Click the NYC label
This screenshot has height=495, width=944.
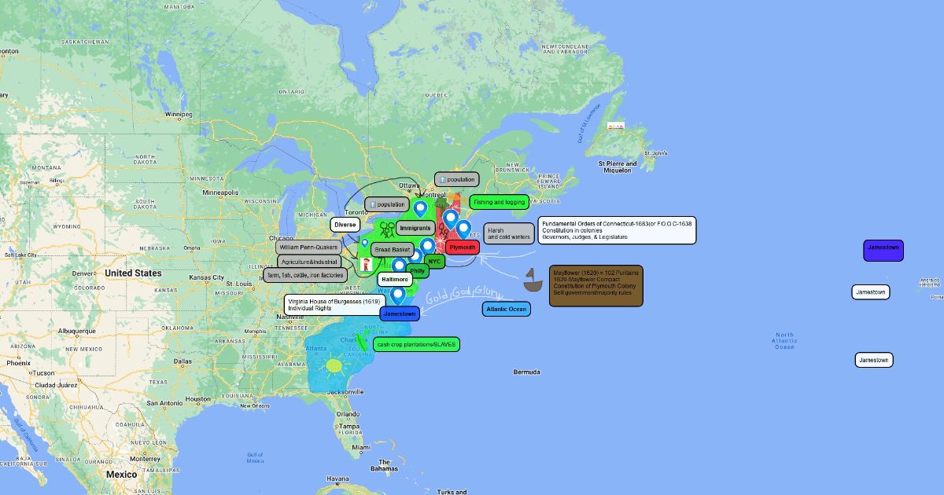(435, 261)
